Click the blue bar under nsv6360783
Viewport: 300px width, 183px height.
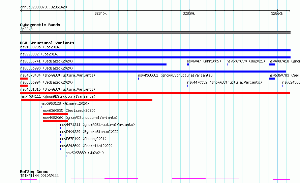[272, 79]
